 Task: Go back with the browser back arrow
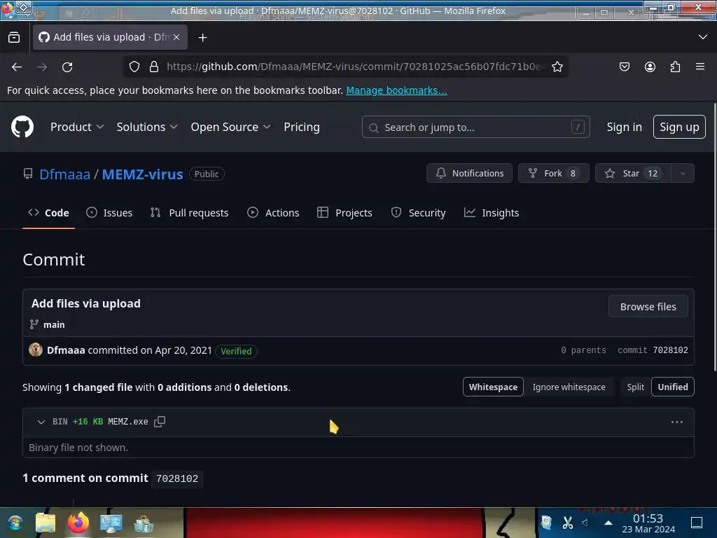coord(17,67)
